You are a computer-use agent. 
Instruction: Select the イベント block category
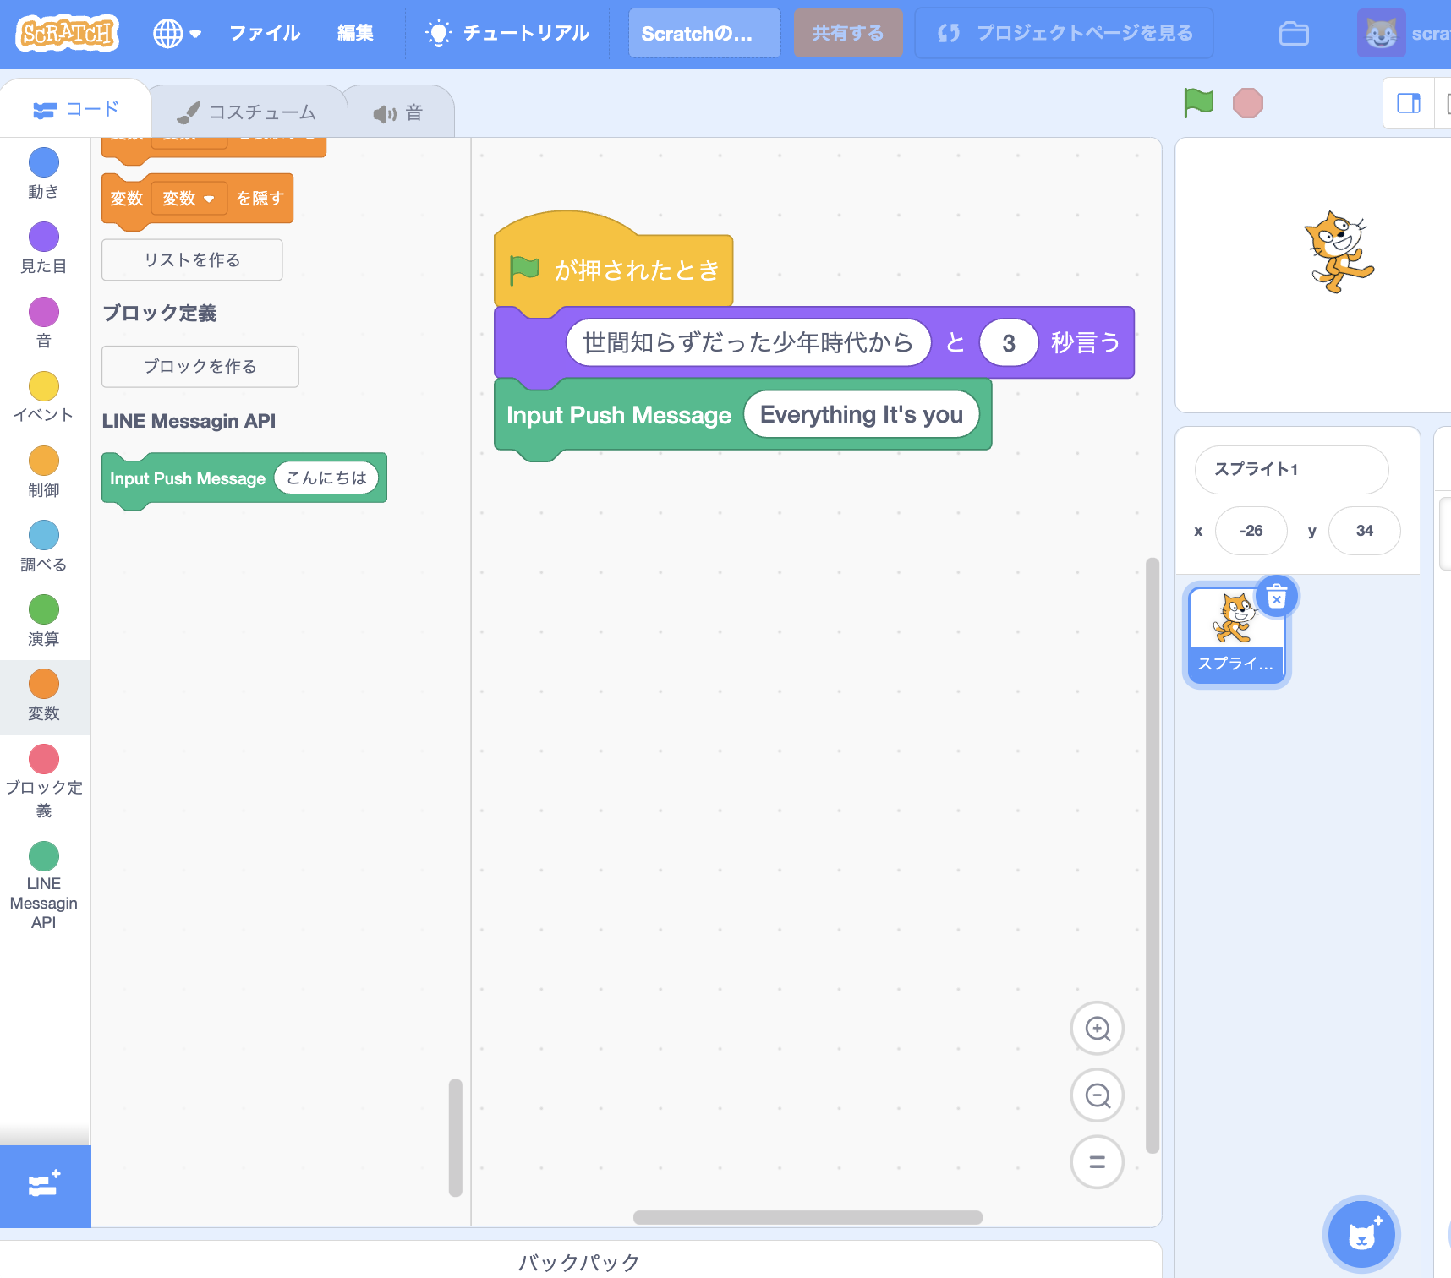pyautogui.click(x=44, y=397)
